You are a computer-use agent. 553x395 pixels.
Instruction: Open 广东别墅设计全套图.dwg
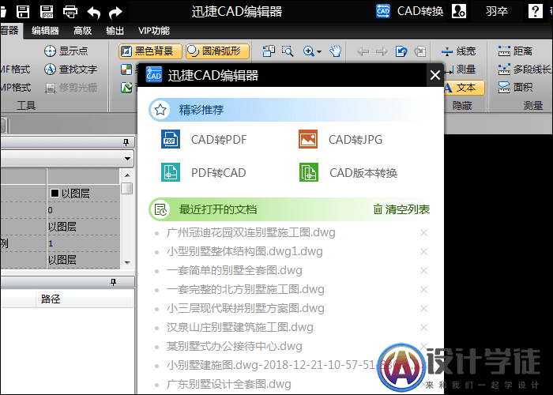[228, 384]
